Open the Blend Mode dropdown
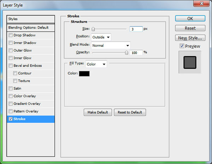The image size is (212, 164). tap(111, 45)
